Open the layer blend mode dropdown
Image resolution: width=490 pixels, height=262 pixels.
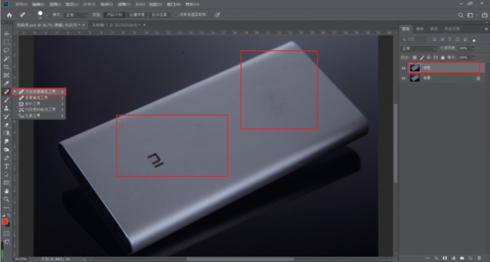[x=419, y=49]
